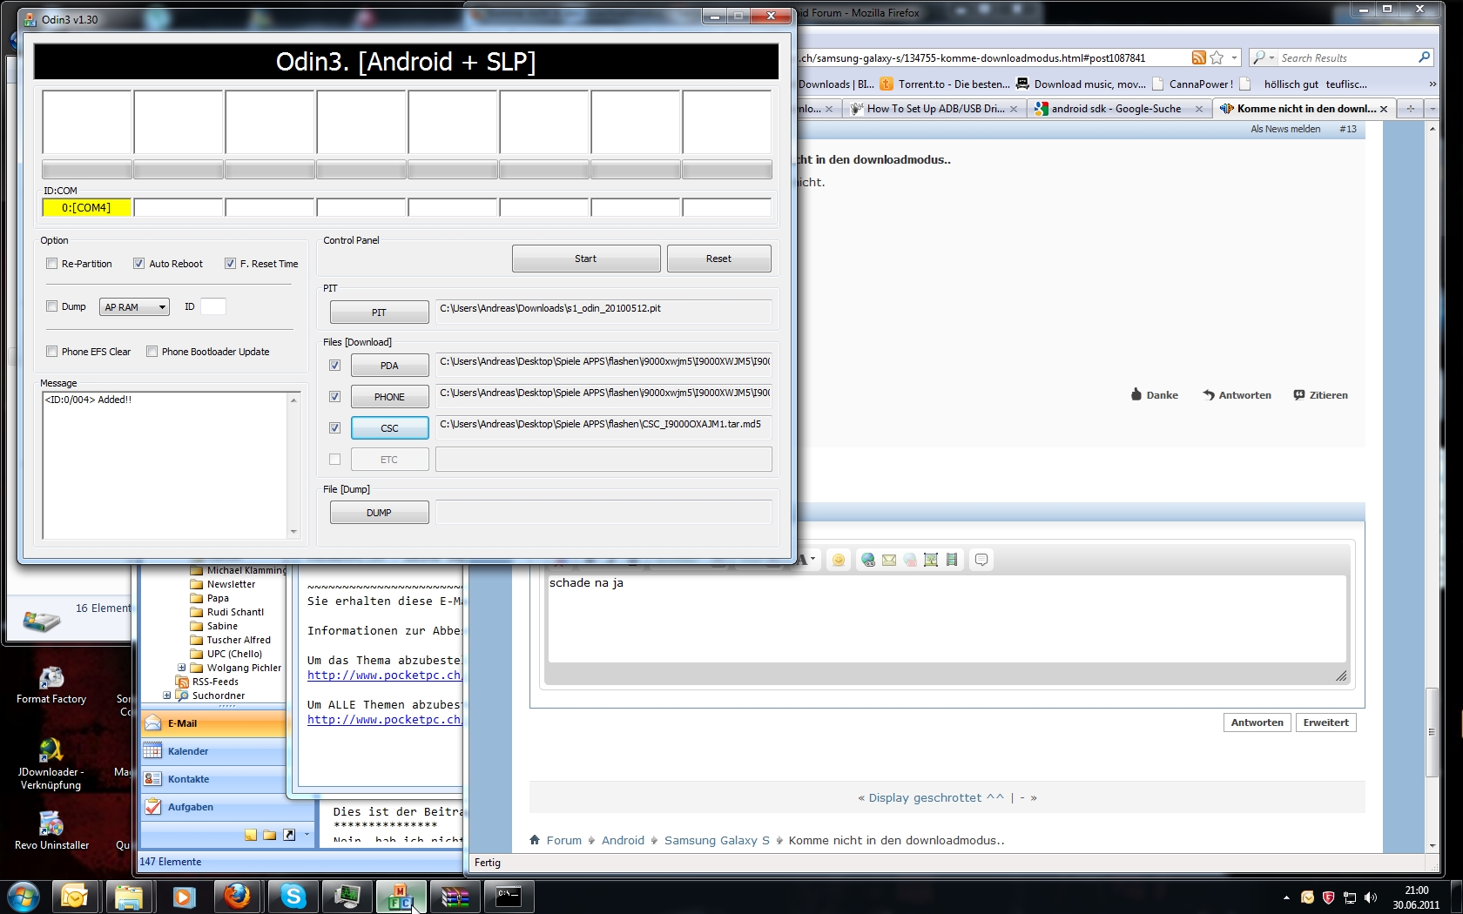This screenshot has width=1463, height=914.
Task: Open font size dropdown in reply editor
Action: 812,559
